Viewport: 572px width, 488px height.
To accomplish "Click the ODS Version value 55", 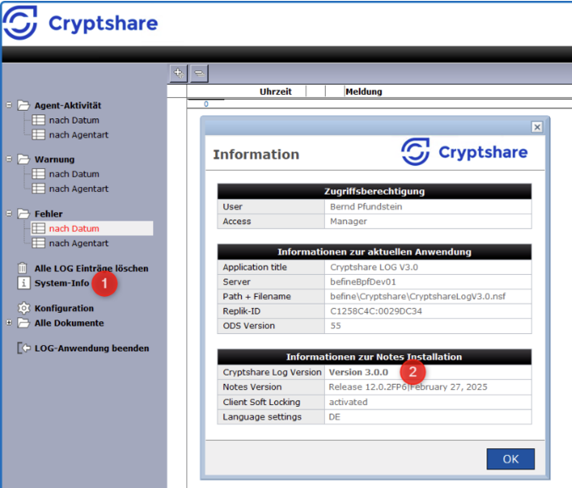I will coord(336,326).
